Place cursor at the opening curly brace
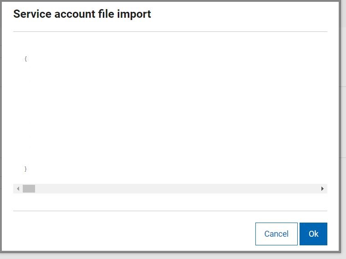346x259 pixels. click(25, 59)
